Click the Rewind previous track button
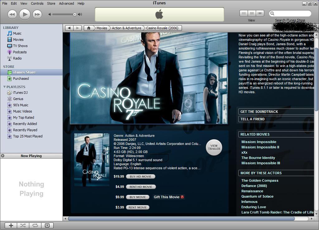The height and width of the screenshot is (230, 319). pyautogui.click(x=12, y=14)
